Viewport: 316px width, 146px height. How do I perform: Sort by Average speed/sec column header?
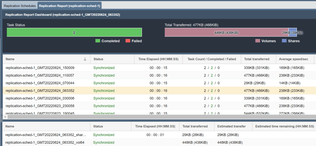[x=294, y=59]
